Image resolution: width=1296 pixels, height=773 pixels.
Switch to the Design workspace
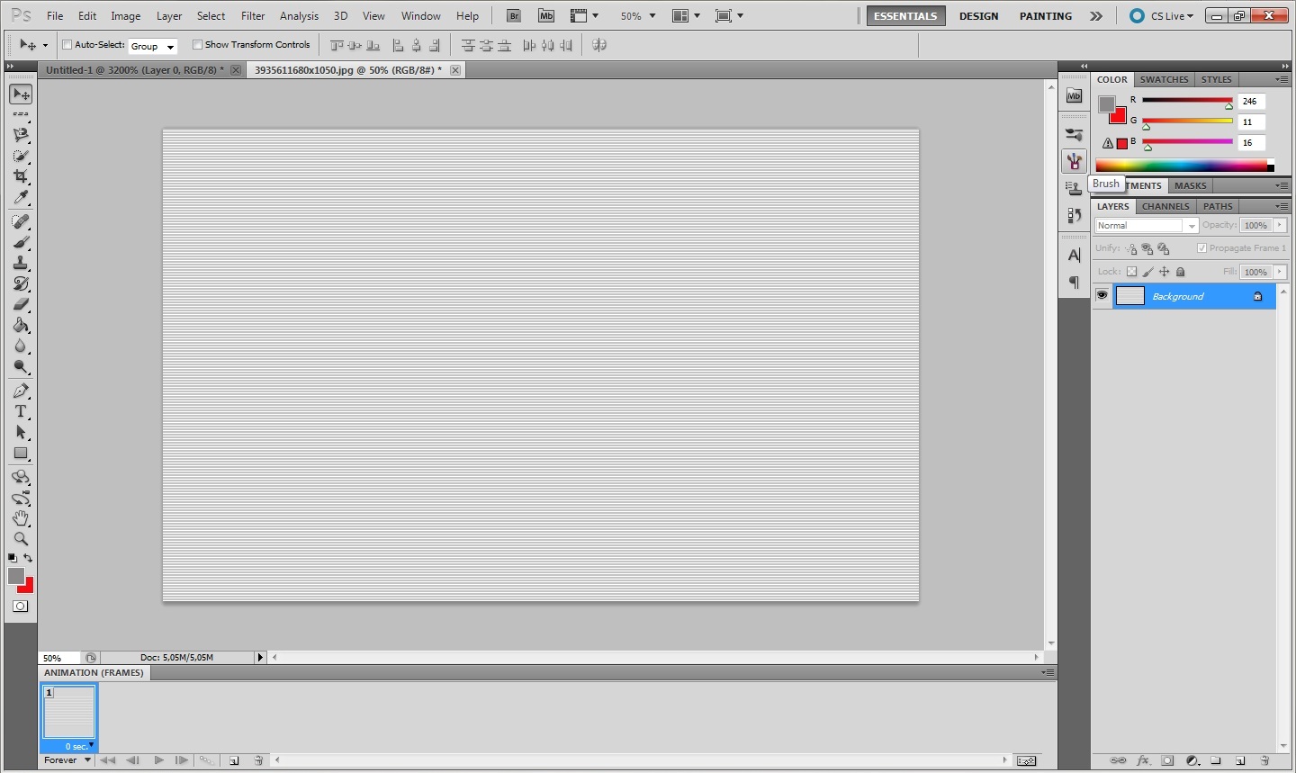click(x=978, y=16)
